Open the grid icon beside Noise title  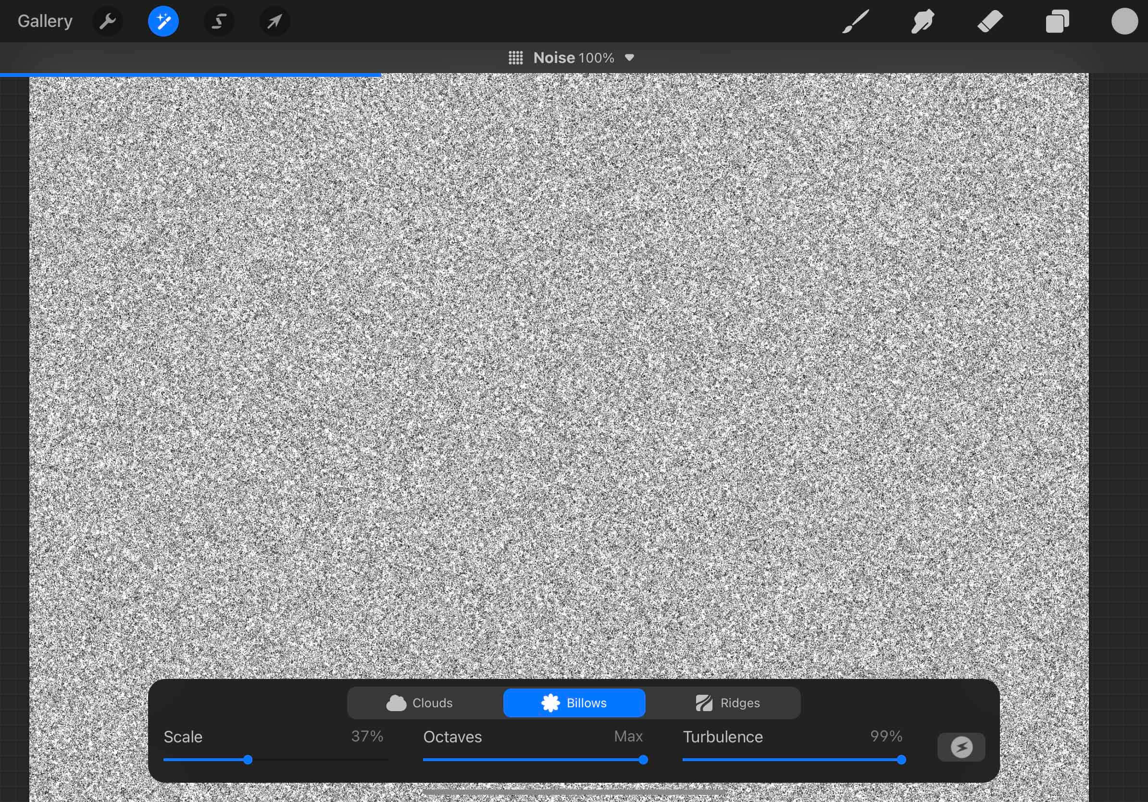tap(516, 58)
